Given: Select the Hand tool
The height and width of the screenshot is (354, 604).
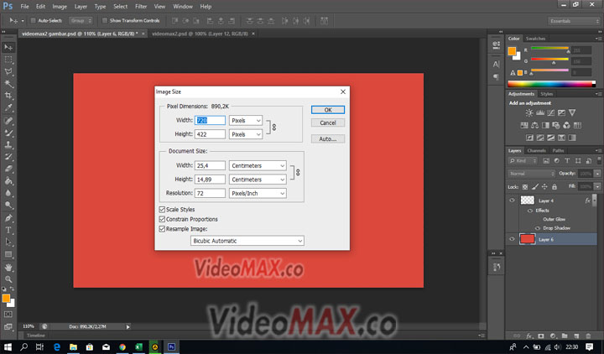Looking at the screenshot, I should [x=8, y=268].
